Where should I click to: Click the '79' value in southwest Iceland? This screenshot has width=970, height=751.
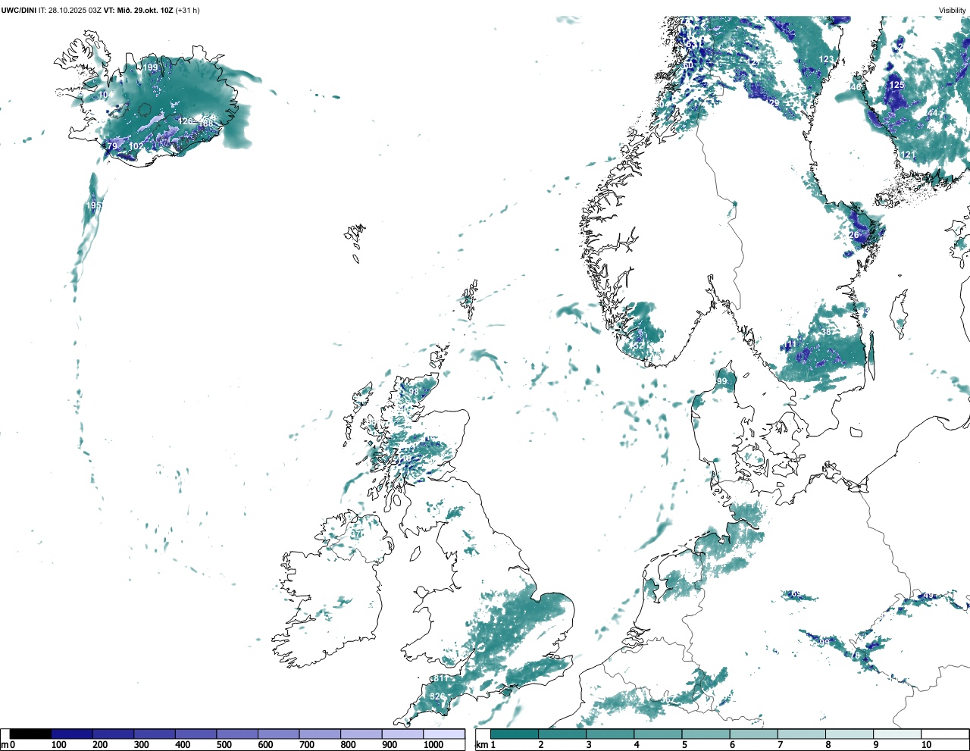112,146
